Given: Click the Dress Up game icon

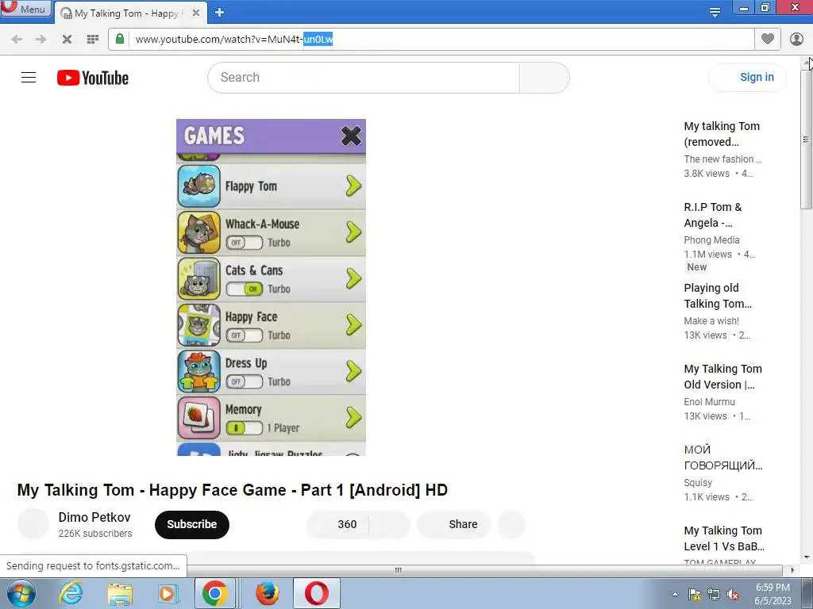Looking at the screenshot, I should click(x=199, y=371).
